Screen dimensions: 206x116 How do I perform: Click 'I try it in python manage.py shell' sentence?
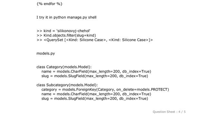point(67,17)
